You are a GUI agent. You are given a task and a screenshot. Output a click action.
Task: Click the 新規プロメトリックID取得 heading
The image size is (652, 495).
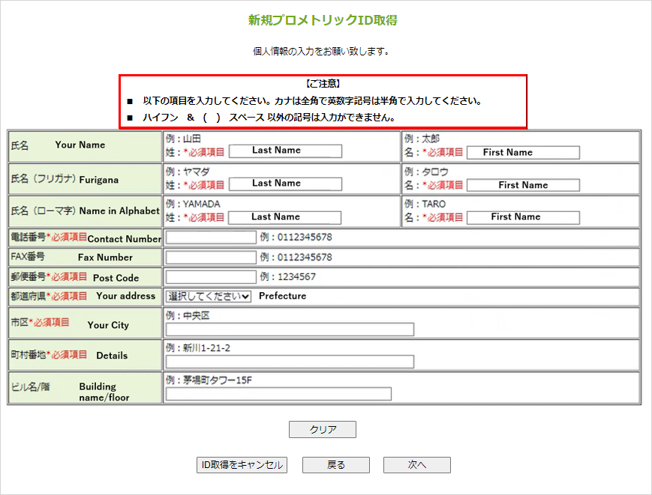pyautogui.click(x=323, y=20)
